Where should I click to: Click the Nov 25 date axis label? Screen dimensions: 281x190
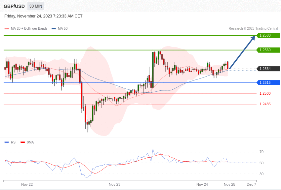point(229,184)
